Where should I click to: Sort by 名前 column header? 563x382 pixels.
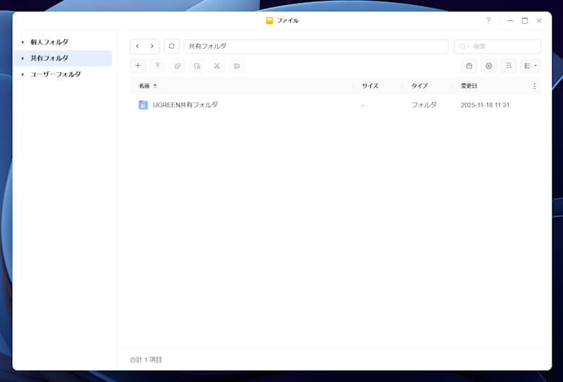click(144, 86)
